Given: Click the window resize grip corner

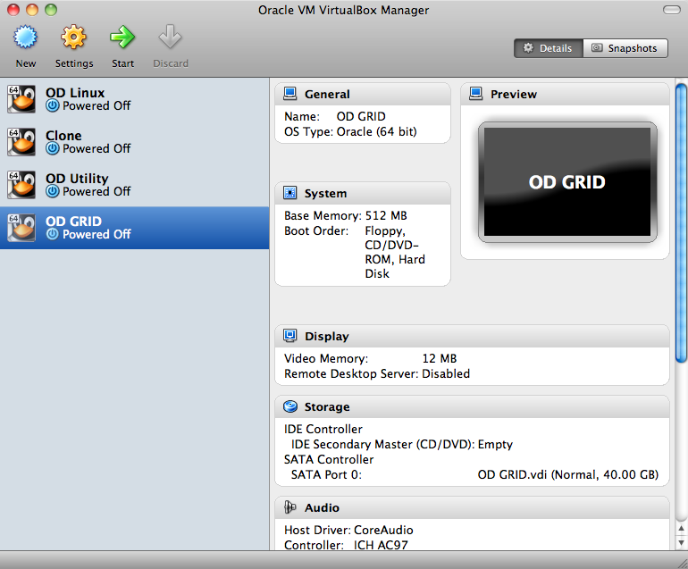Looking at the screenshot, I should pyautogui.click(x=683, y=564).
